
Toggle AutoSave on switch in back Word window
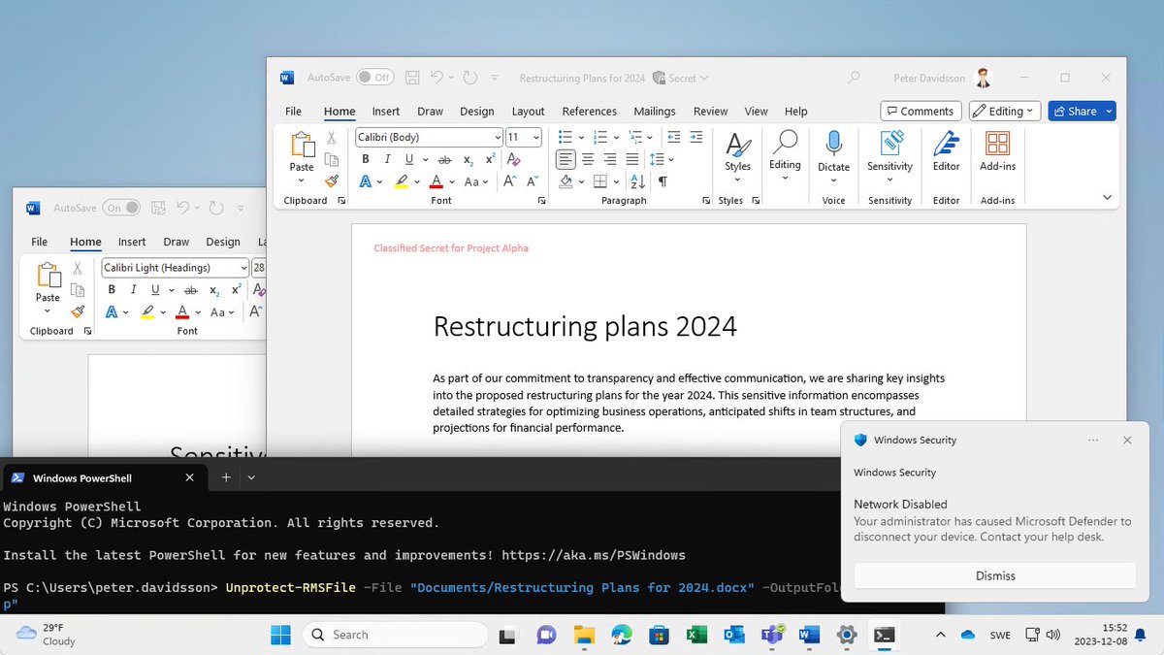[x=121, y=208]
